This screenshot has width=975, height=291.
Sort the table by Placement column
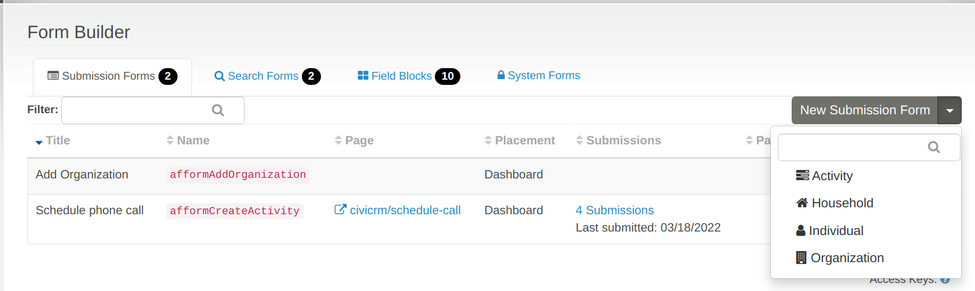coord(524,141)
